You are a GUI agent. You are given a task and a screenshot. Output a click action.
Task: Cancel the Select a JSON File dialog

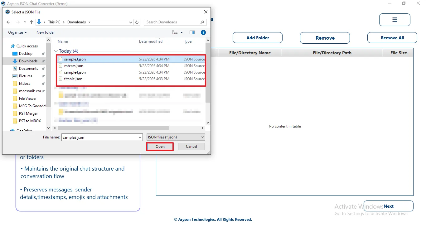(x=191, y=147)
